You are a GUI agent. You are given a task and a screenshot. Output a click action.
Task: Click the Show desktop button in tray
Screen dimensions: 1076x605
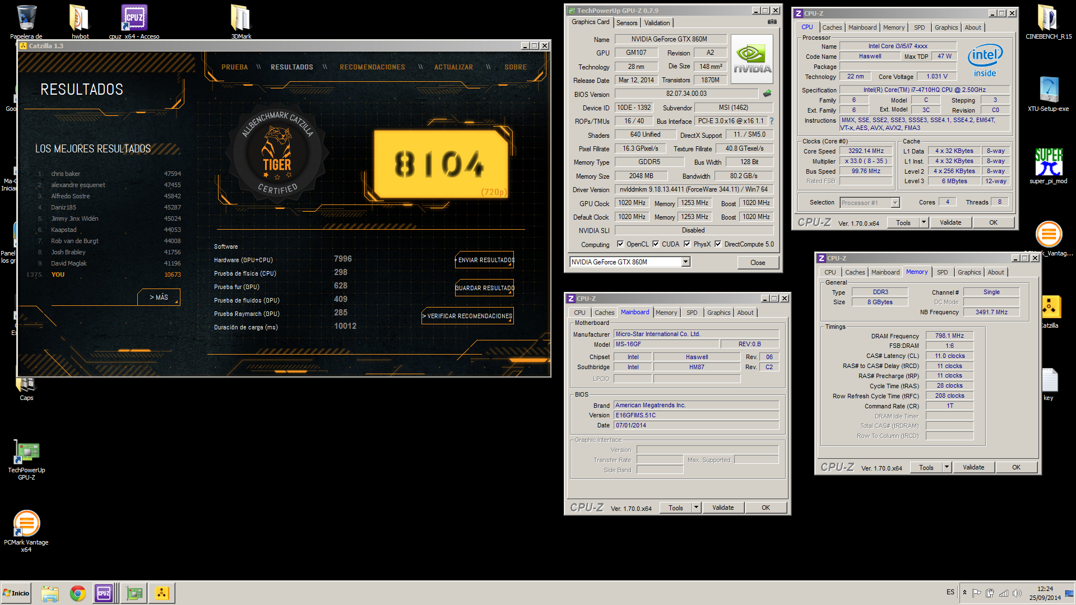(x=1070, y=593)
